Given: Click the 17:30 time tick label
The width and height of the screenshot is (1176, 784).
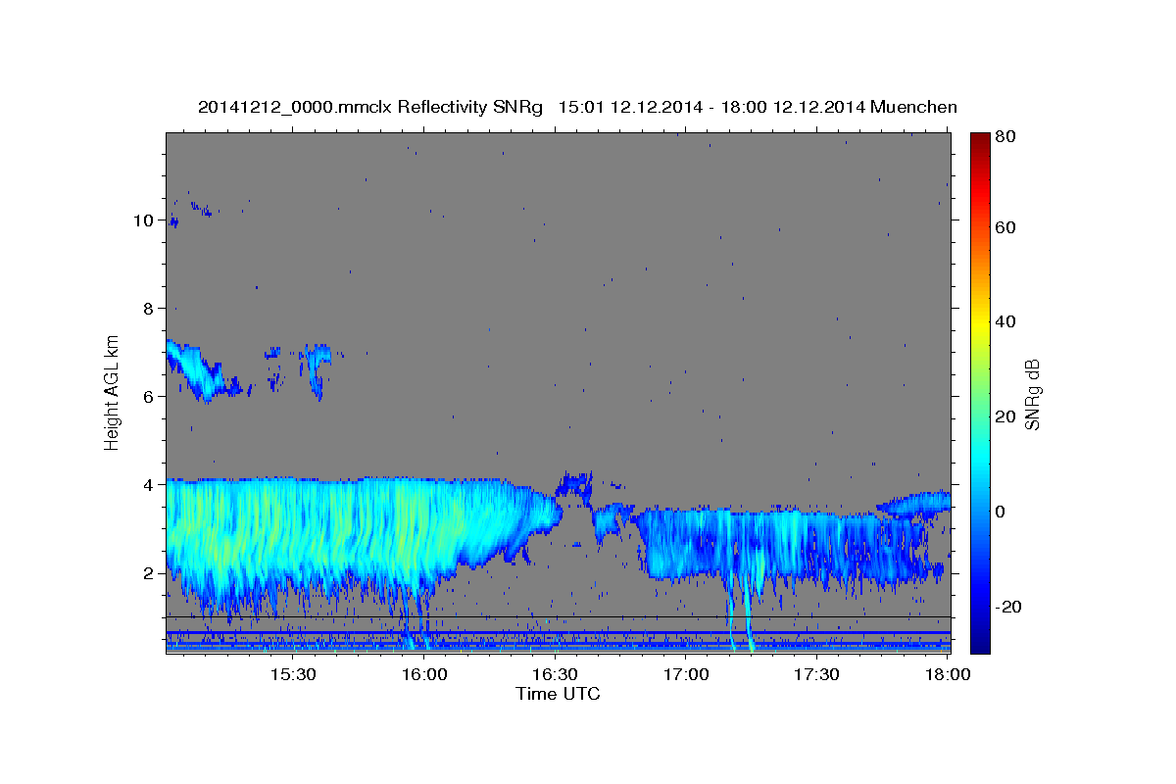Looking at the screenshot, I should pos(817,675).
